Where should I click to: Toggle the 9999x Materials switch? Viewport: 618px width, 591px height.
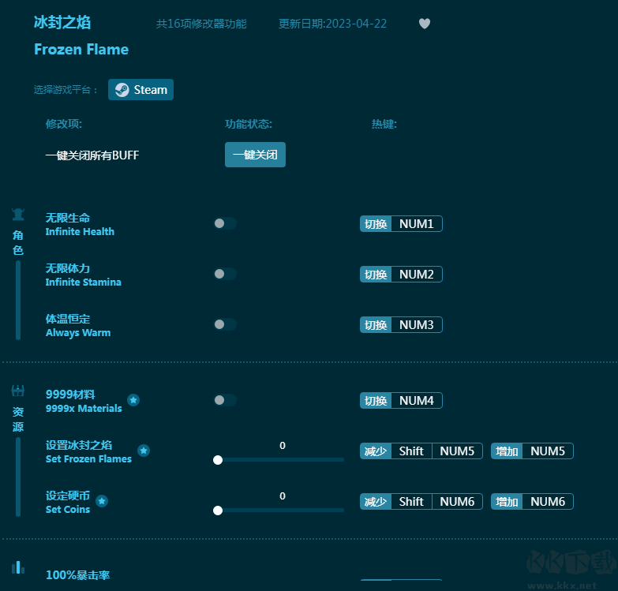224,400
